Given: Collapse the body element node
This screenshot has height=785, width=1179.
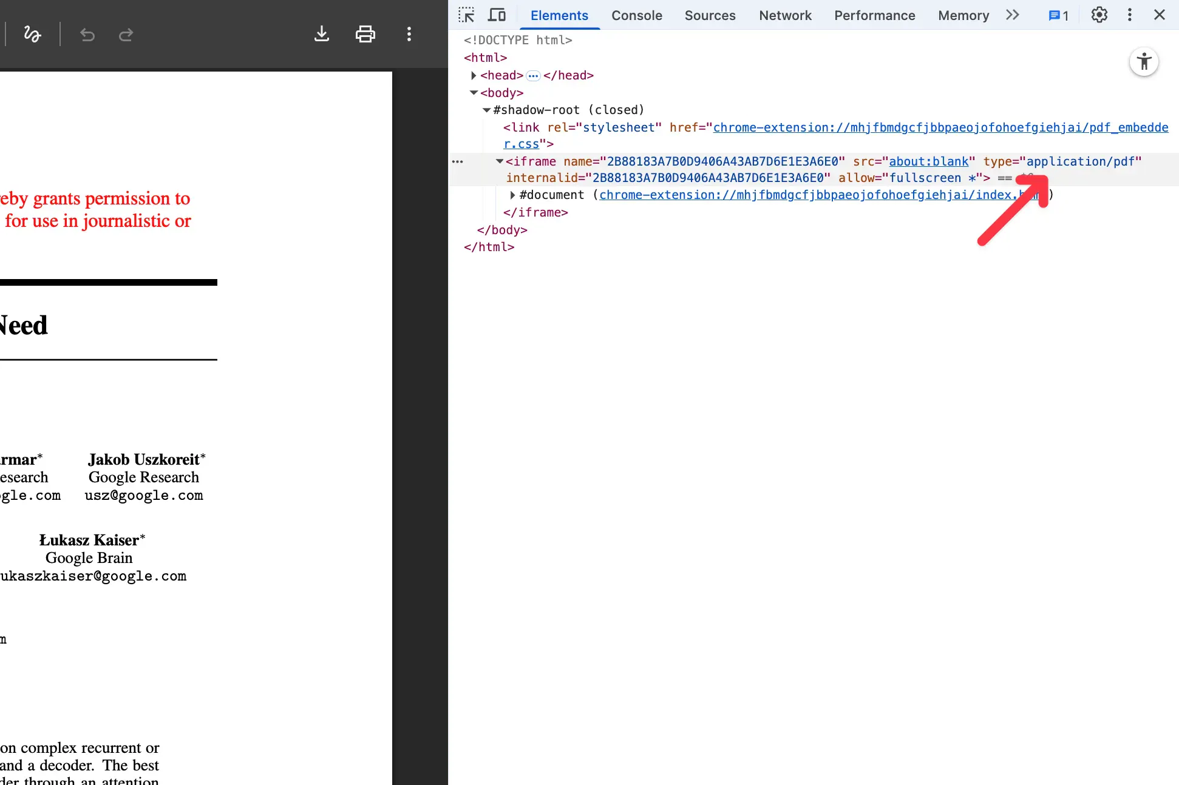Looking at the screenshot, I should 474,93.
